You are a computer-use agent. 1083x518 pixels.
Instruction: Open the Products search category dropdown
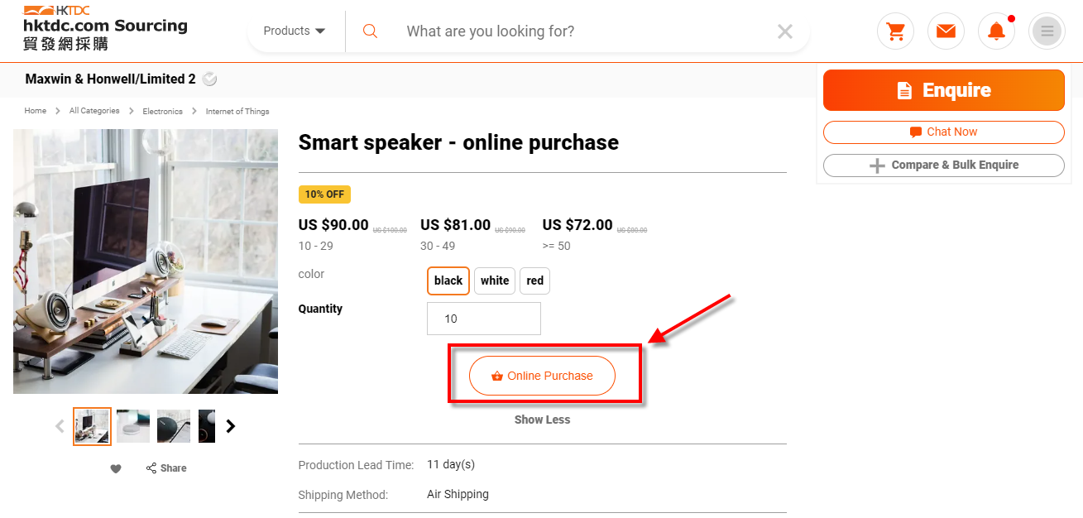click(x=295, y=31)
